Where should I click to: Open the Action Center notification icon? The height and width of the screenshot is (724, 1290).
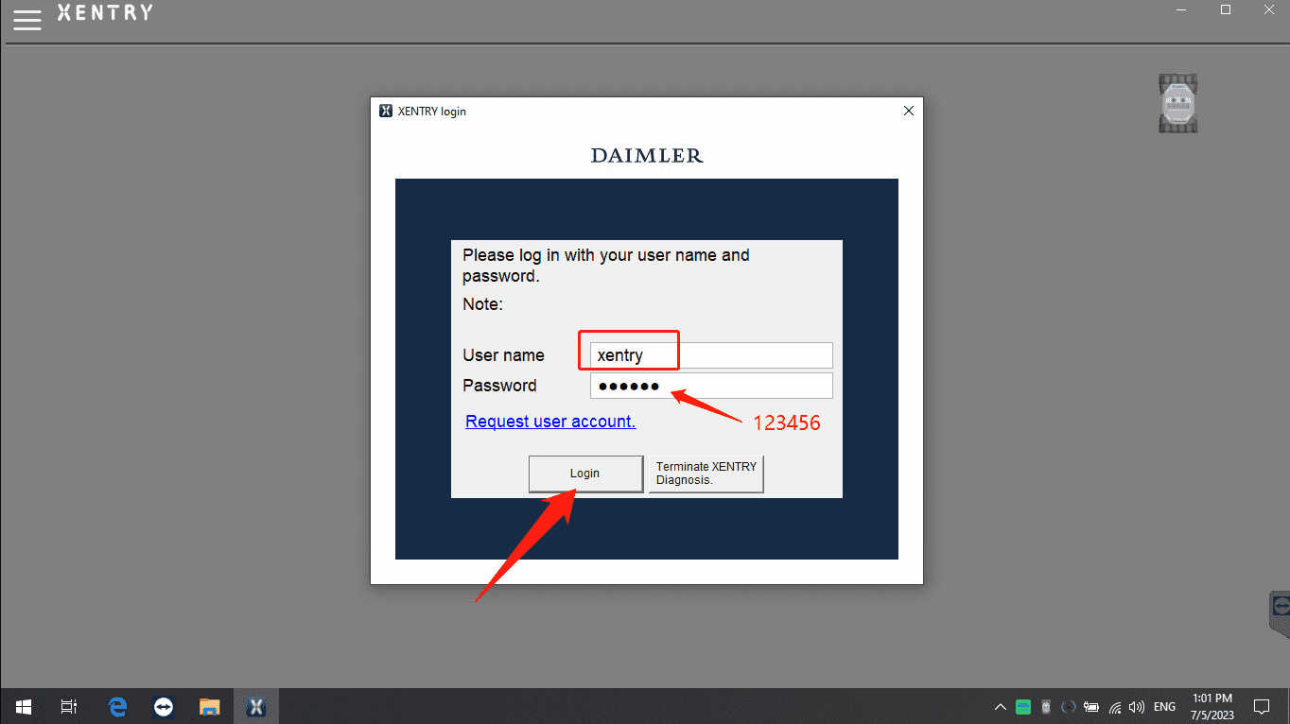[x=1262, y=706]
